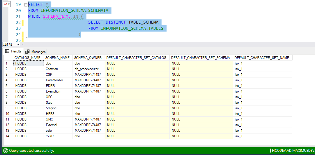Click the 'Stag' schema name cell
315x155 pixels.
click(x=58, y=103)
